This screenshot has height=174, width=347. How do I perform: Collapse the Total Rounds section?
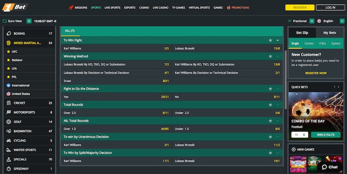click(278, 105)
